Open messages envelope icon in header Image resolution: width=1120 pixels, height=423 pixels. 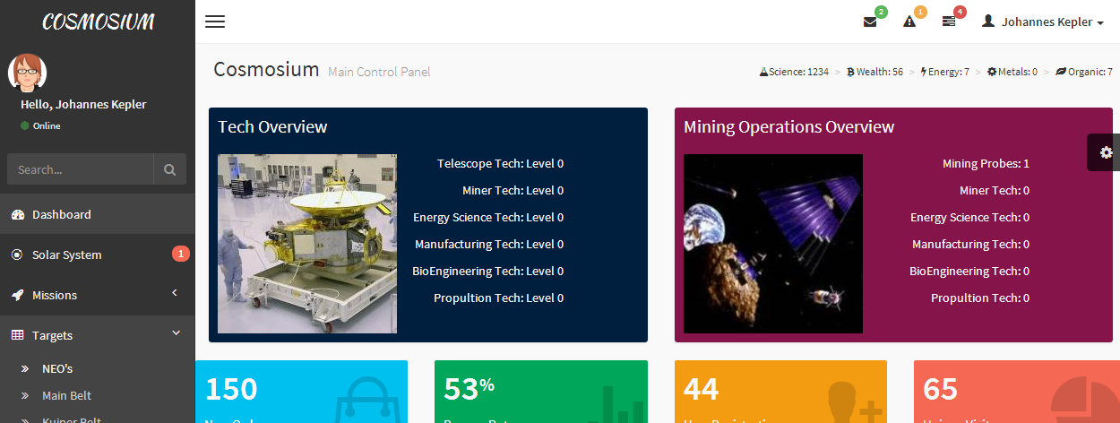click(x=870, y=22)
